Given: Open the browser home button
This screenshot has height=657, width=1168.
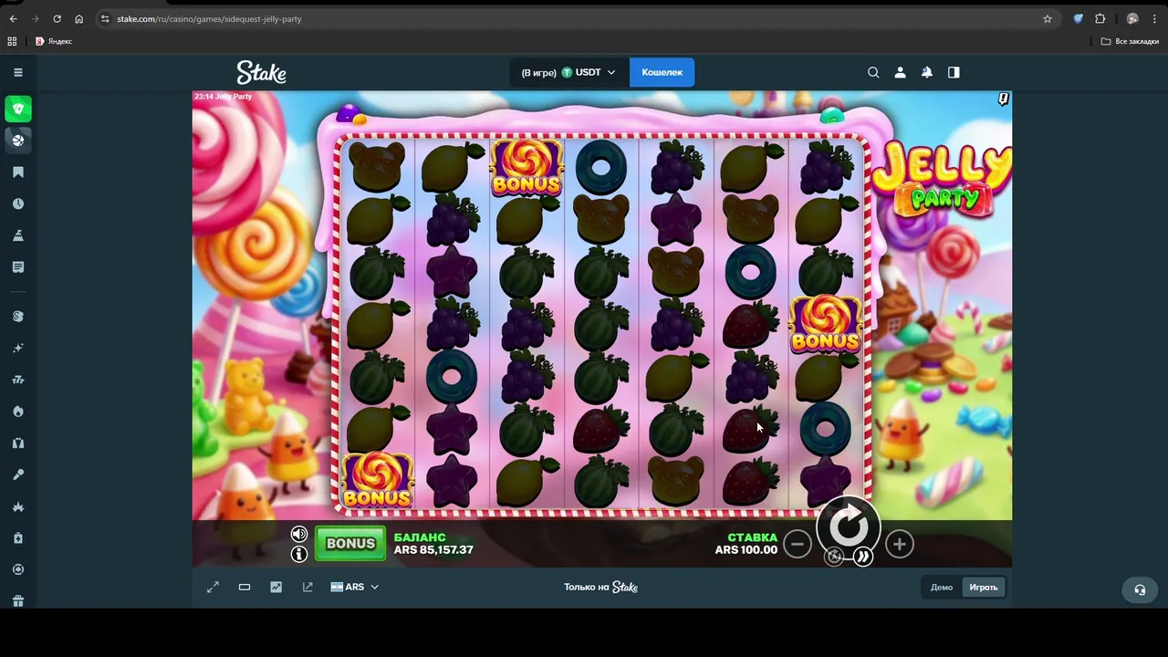Looking at the screenshot, I should pyautogui.click(x=78, y=18).
